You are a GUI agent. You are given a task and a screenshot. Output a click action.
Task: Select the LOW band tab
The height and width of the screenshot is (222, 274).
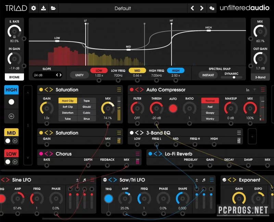[11, 154]
